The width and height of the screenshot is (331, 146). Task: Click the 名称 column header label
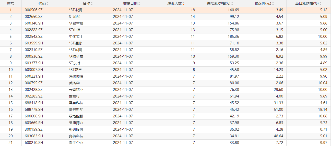click(86, 4)
